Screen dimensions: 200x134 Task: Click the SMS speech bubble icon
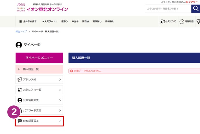pos(20,121)
